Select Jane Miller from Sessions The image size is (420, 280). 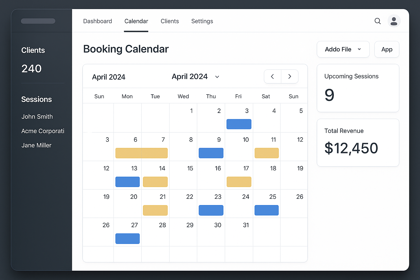36,145
